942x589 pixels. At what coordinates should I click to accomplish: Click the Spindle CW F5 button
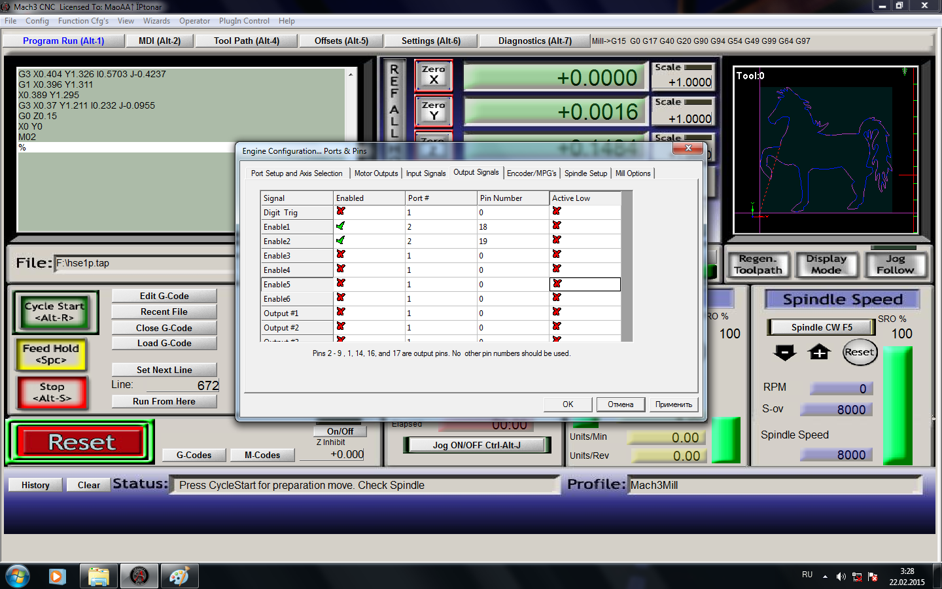click(x=822, y=327)
